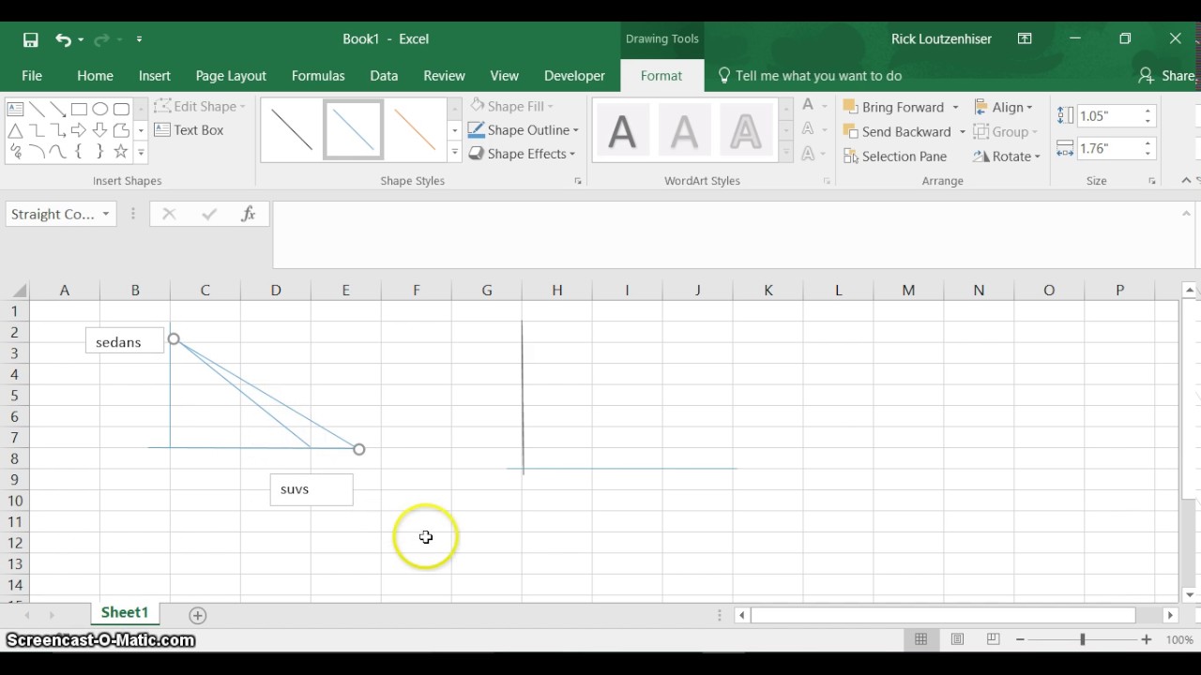Choose the 5-Point Star shape
Screen dimensions: 1201x675
pos(121,151)
